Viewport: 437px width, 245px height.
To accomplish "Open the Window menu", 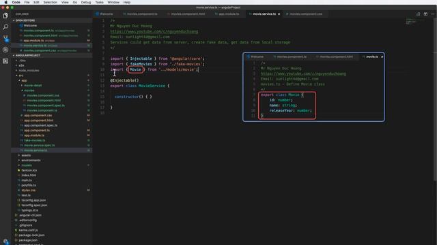I will [x=113, y=2].
